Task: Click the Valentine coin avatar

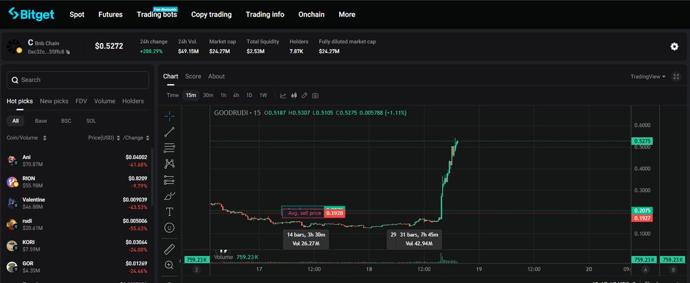Action: pos(12,203)
